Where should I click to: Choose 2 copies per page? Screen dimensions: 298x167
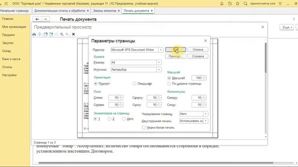109,119
